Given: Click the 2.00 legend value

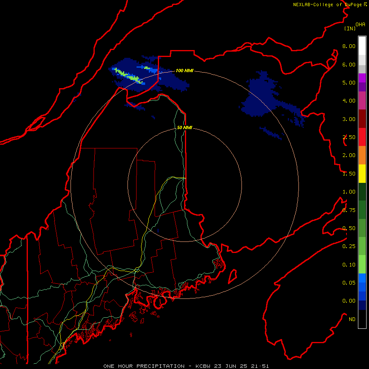Looking at the screenshot, I should click(349, 155).
